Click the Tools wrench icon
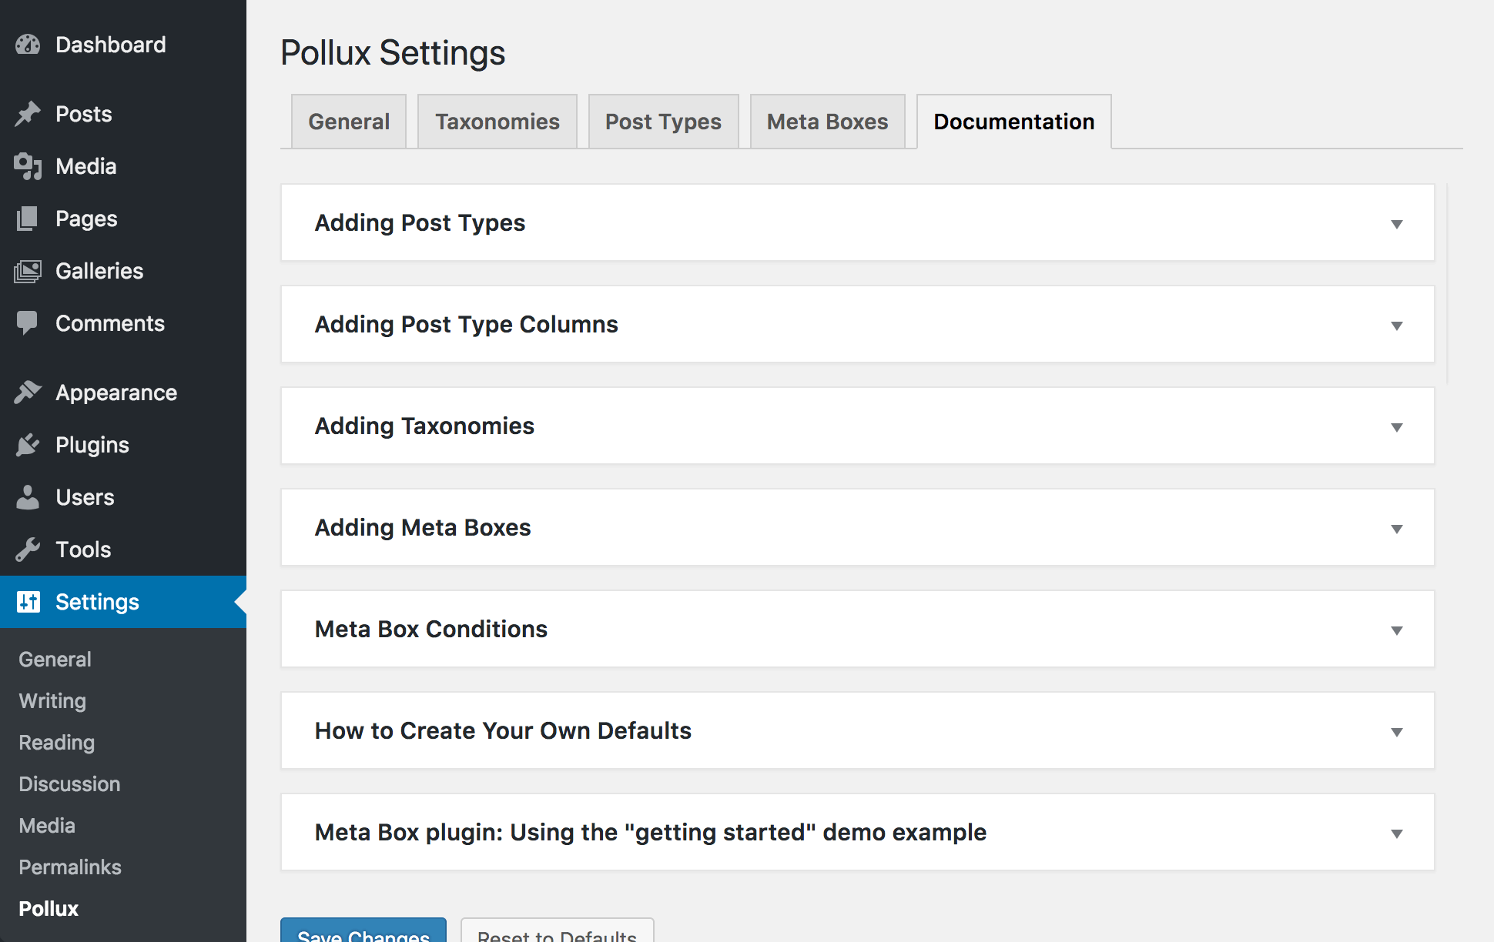The height and width of the screenshot is (942, 1494). [x=28, y=549]
